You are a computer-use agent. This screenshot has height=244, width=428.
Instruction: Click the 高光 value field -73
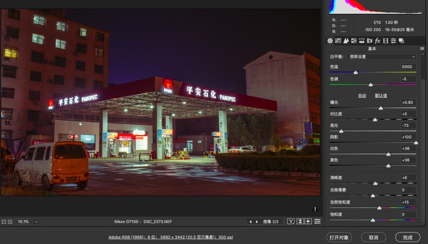click(x=408, y=125)
